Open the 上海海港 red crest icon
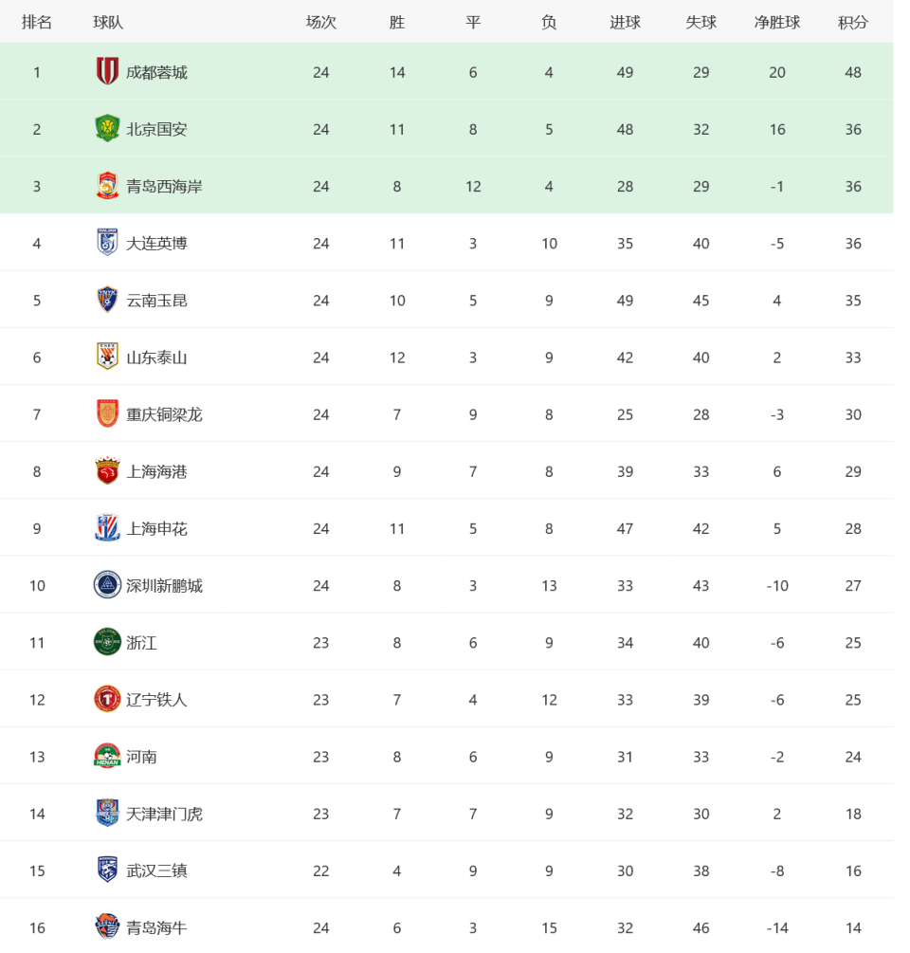 (107, 470)
